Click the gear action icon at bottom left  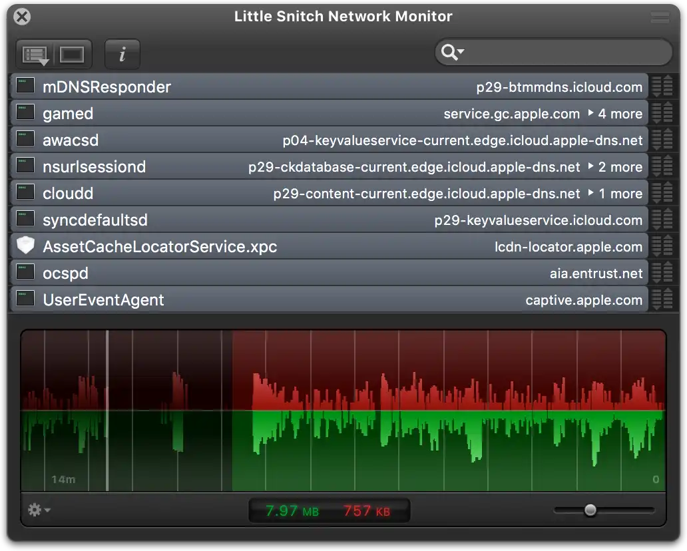click(34, 510)
